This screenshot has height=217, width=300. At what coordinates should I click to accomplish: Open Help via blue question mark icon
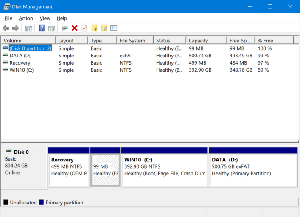pos(42,28)
